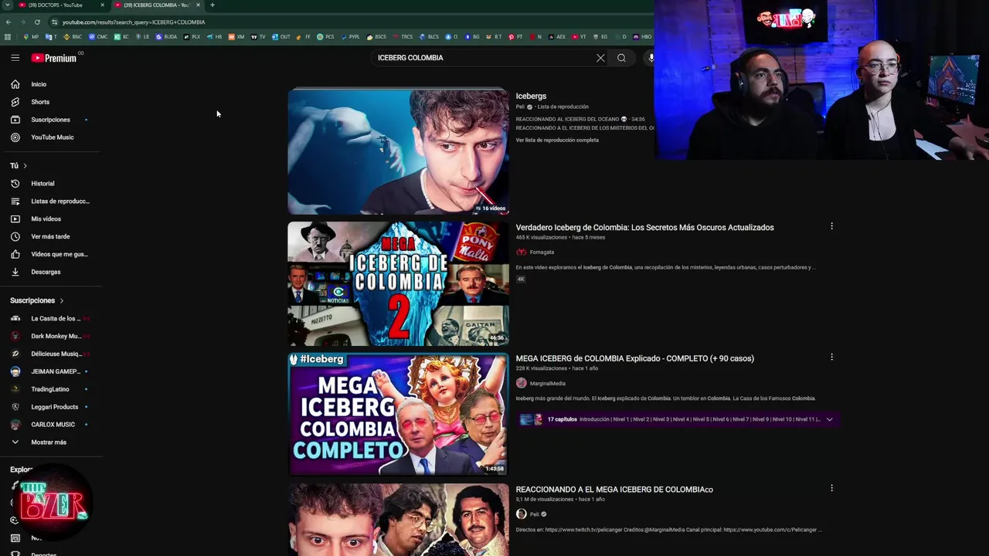Viewport: 989px width, 556px height.
Task: Open the Icebergs playlist title
Action: pyautogui.click(x=531, y=96)
